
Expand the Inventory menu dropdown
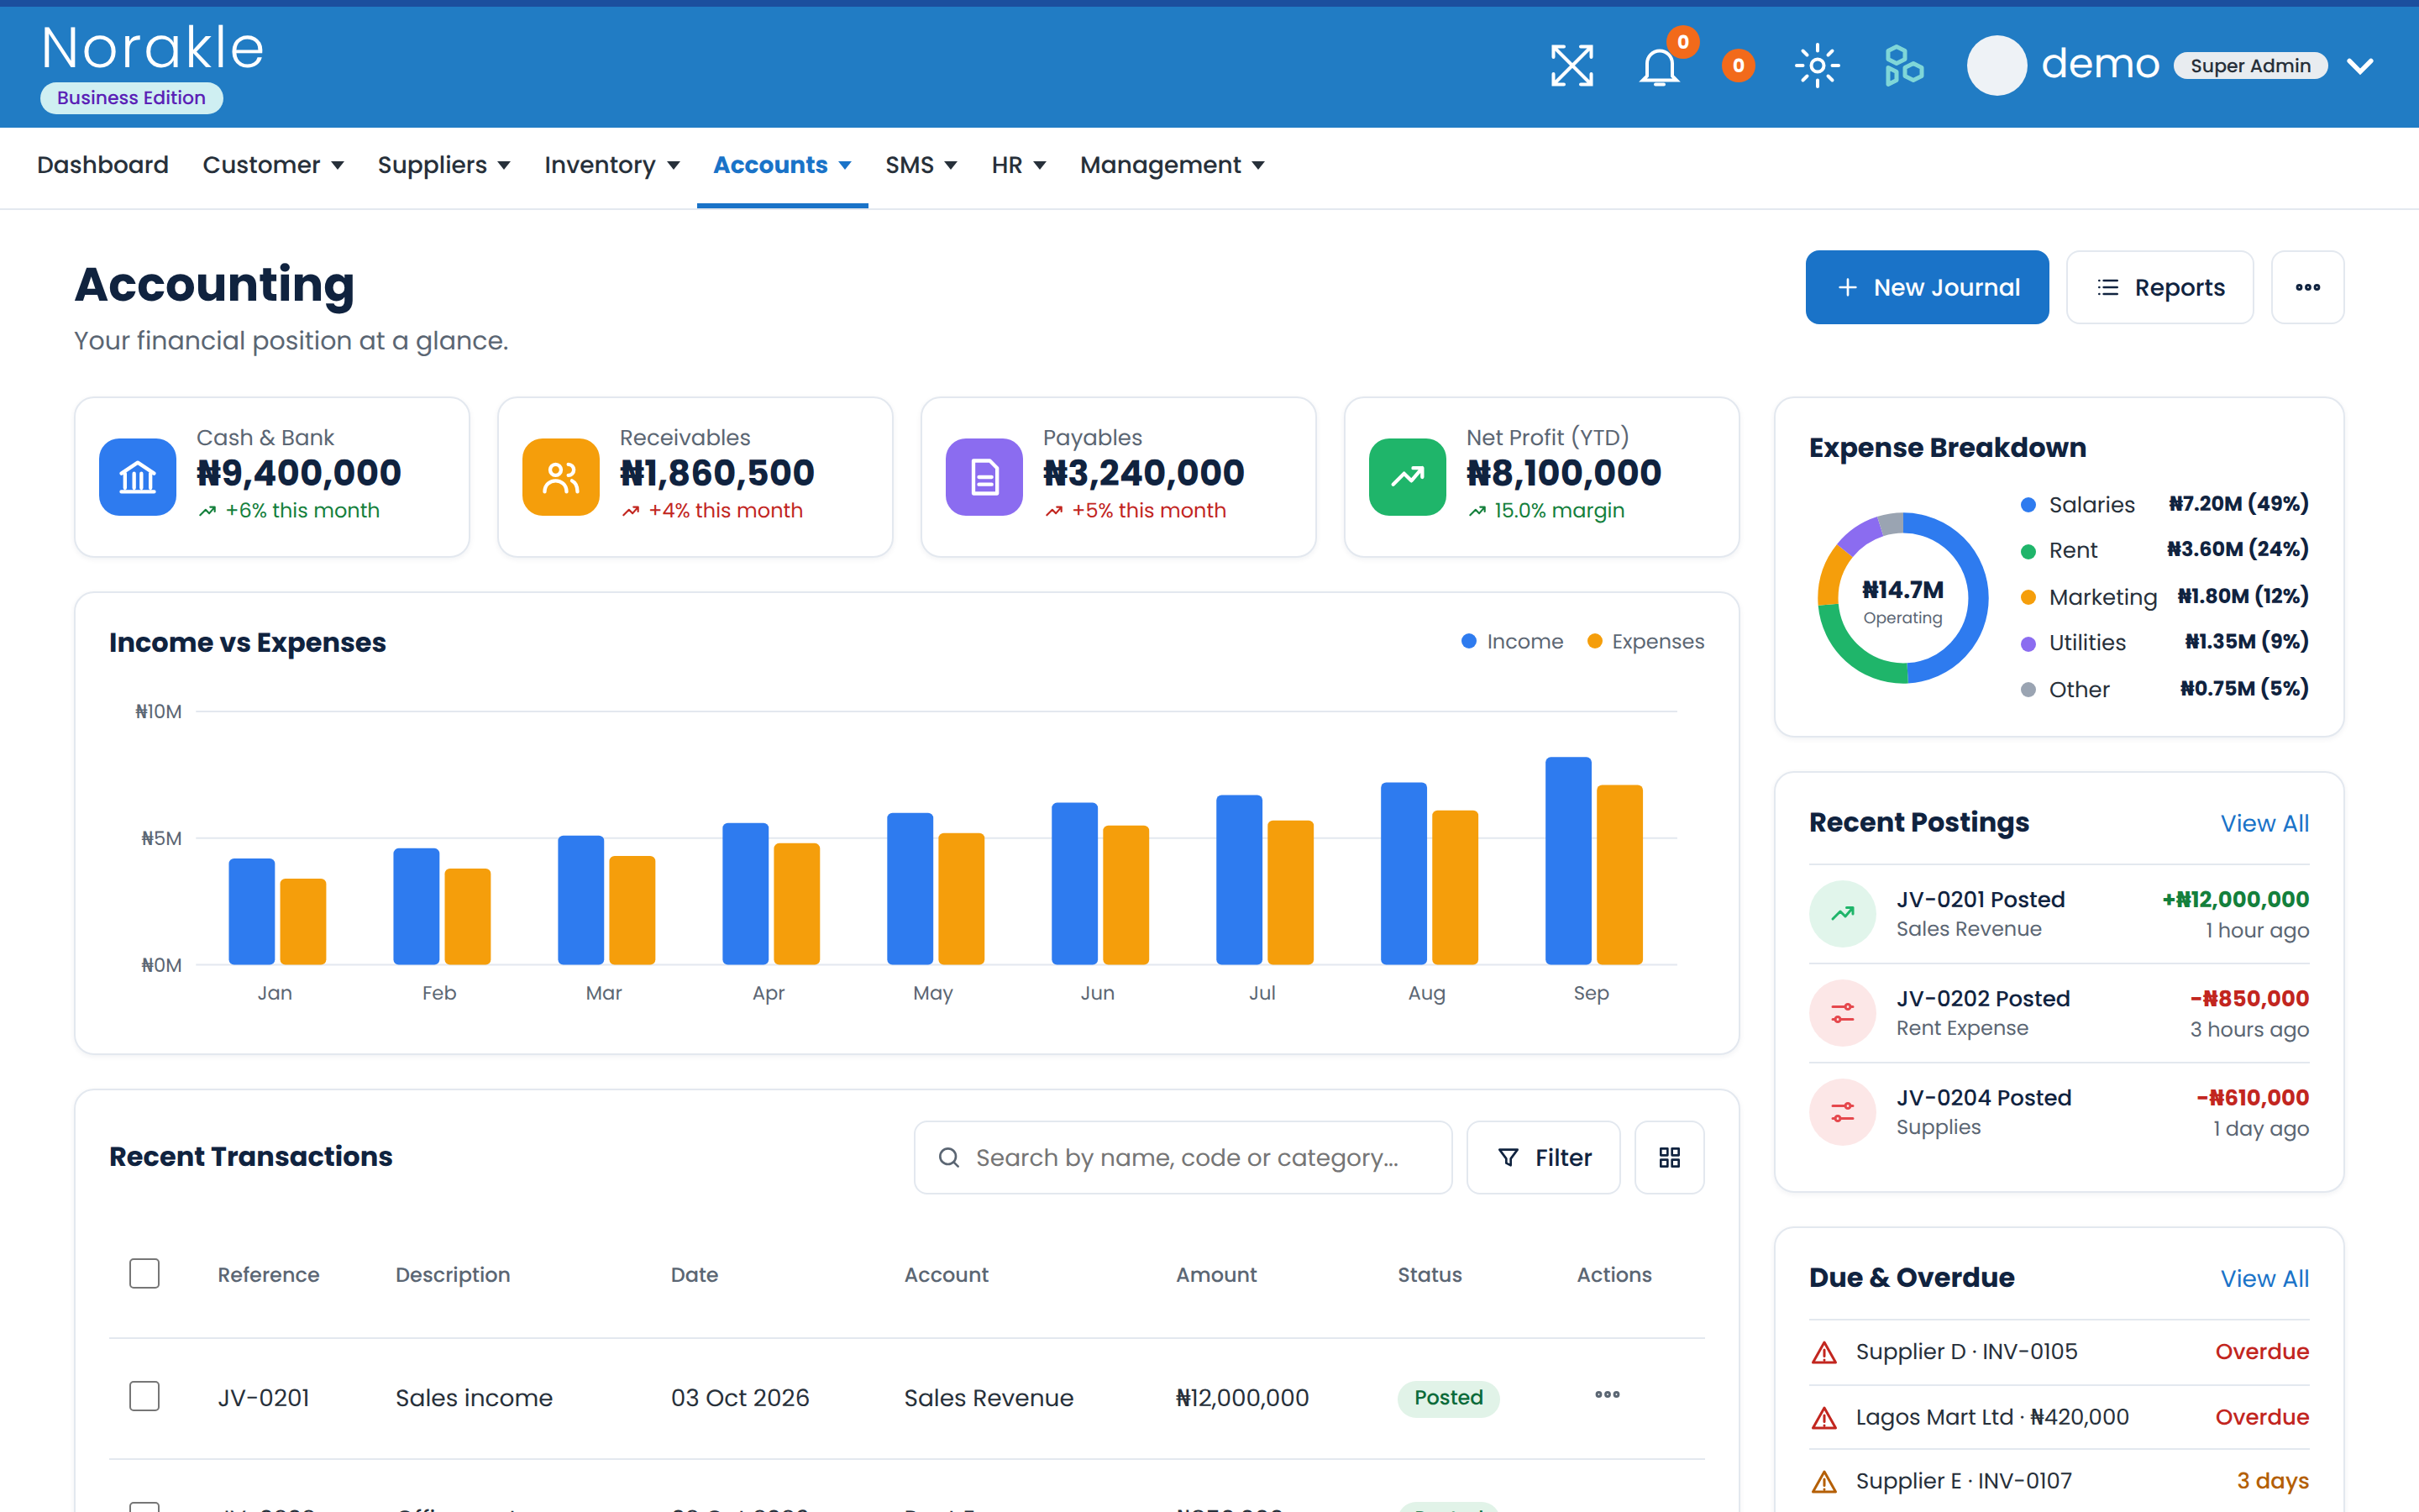tap(611, 165)
